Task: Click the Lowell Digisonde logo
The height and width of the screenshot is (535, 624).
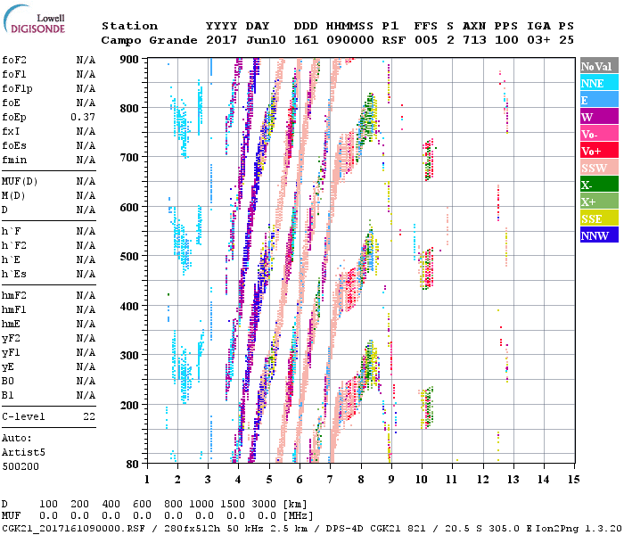Action: (x=35, y=20)
